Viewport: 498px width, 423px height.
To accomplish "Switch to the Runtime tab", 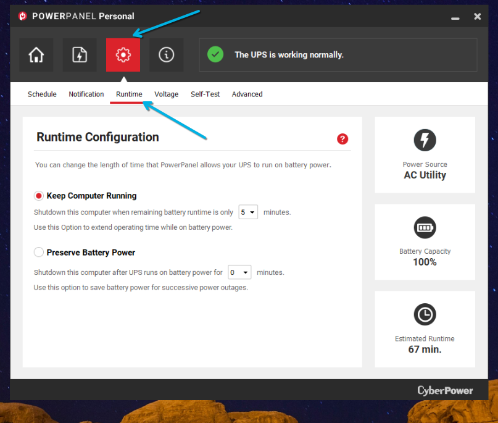I will (129, 94).
